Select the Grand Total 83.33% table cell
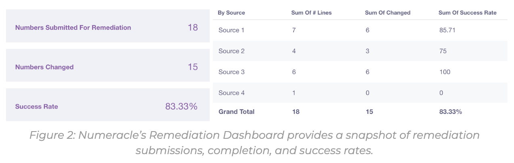The height and width of the screenshot is (163, 514). pyautogui.click(x=450, y=112)
